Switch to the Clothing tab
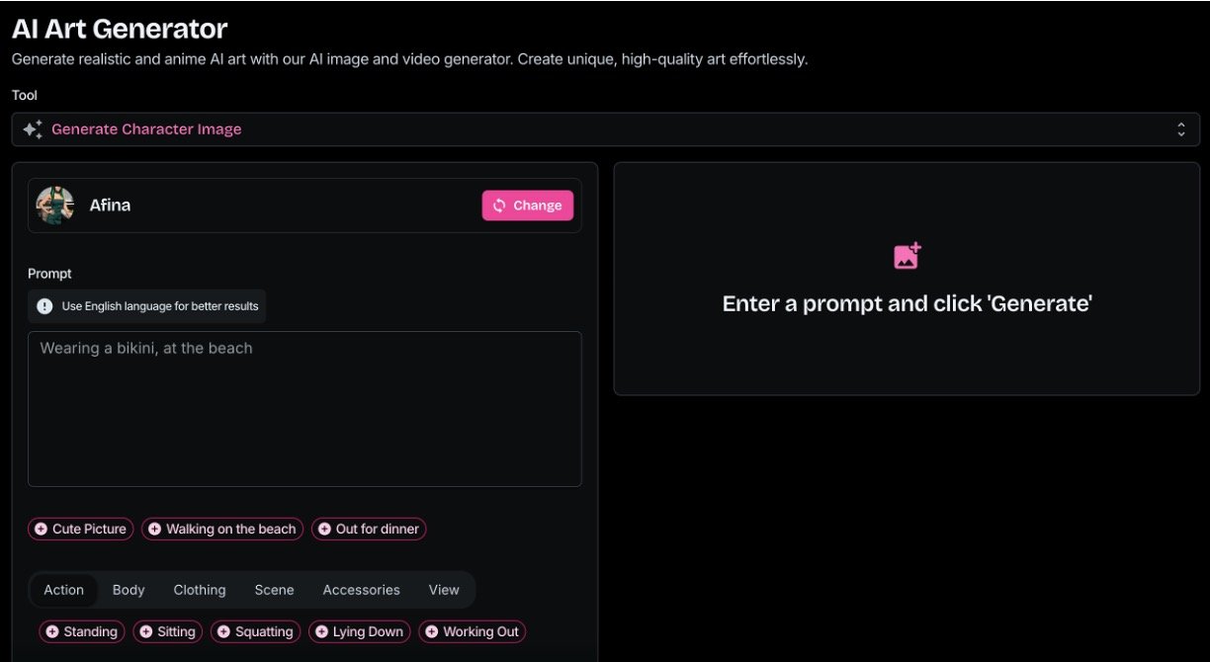1210x662 pixels. pyautogui.click(x=200, y=590)
